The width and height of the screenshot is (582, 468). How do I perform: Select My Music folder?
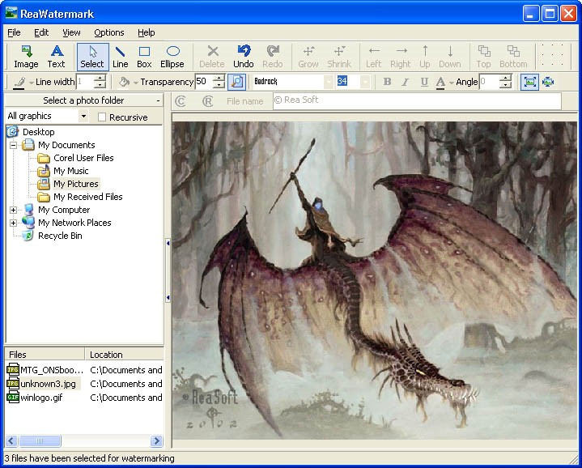click(x=71, y=171)
